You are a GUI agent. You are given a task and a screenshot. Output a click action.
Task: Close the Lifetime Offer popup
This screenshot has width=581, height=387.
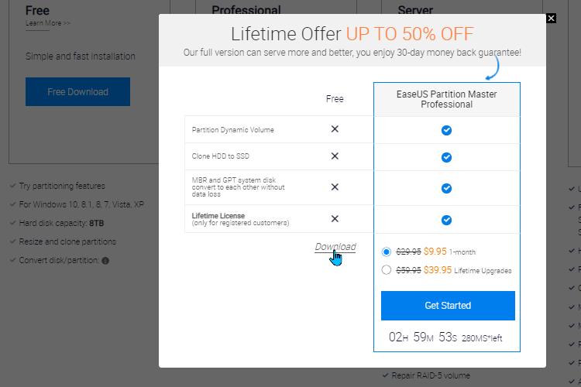click(551, 18)
